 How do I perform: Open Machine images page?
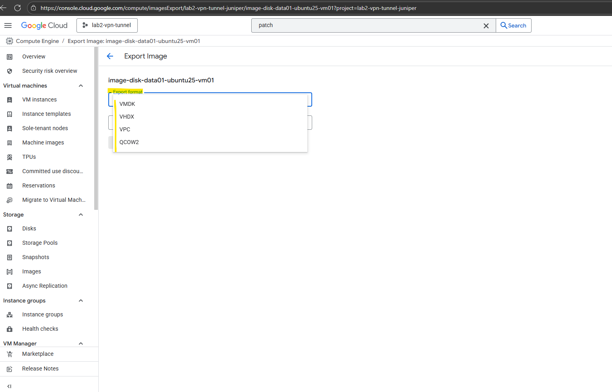click(x=43, y=142)
